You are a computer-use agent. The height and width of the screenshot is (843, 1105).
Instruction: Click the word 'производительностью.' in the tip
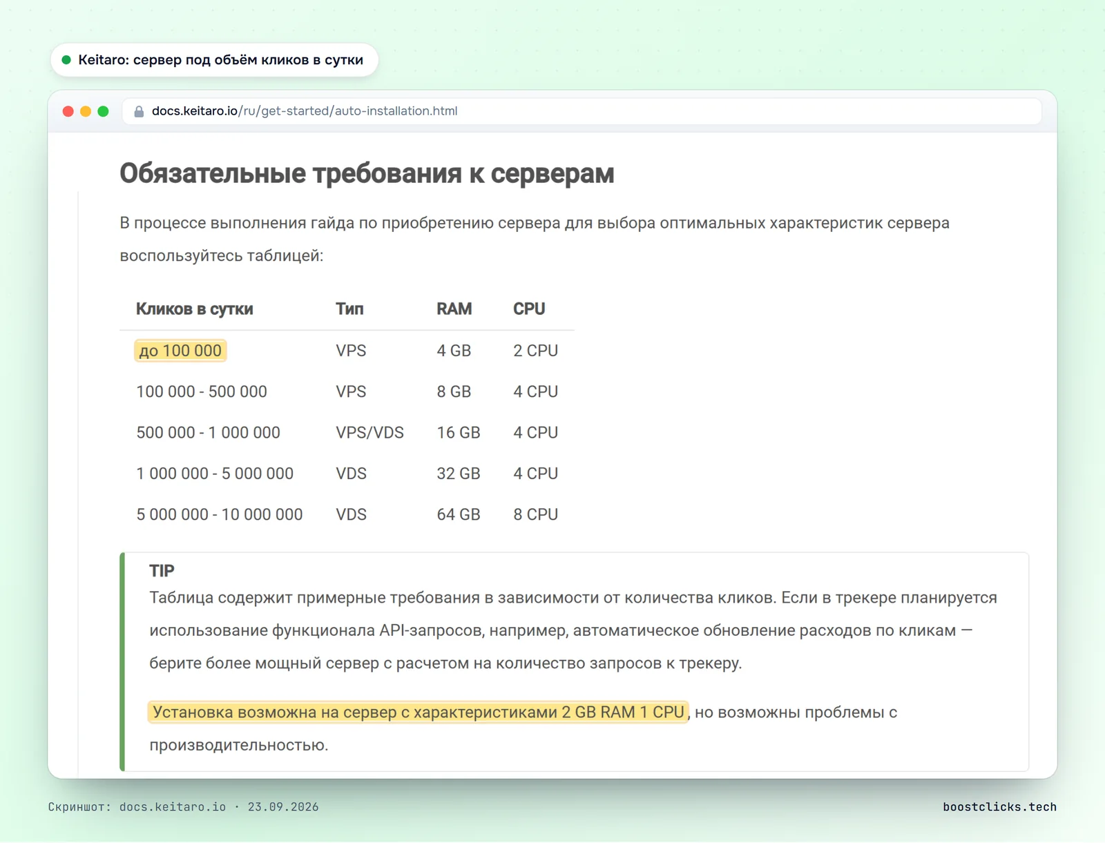coord(239,746)
